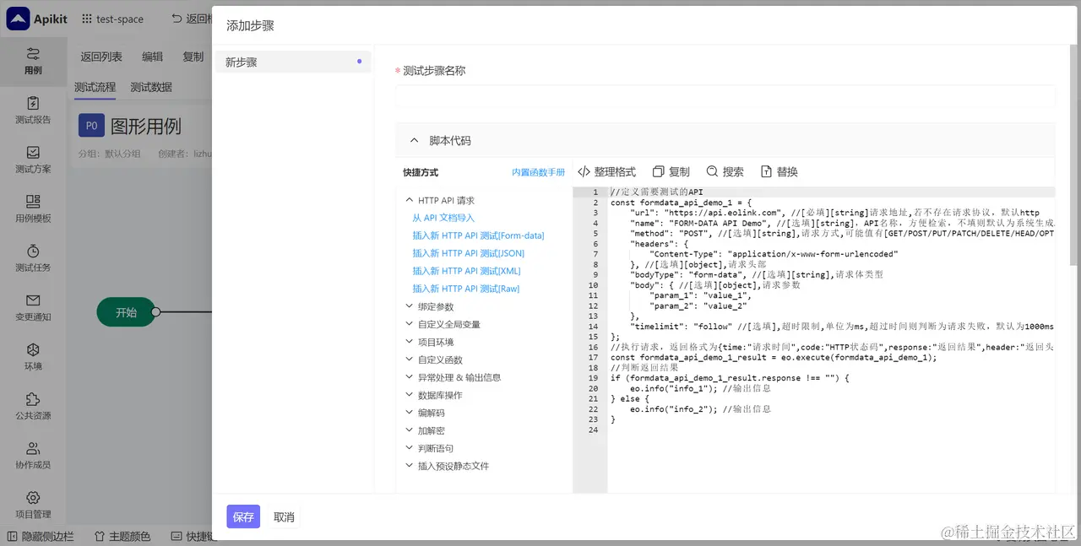This screenshot has width=1081, height=546.
Task: Expand the 项目环境 group
Action: [410, 342]
